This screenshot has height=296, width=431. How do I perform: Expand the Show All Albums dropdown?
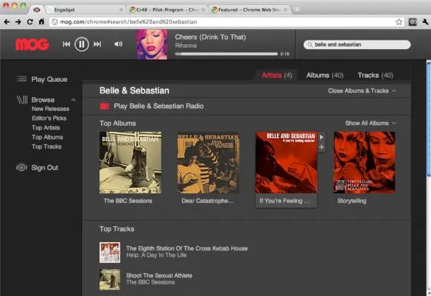click(x=370, y=123)
